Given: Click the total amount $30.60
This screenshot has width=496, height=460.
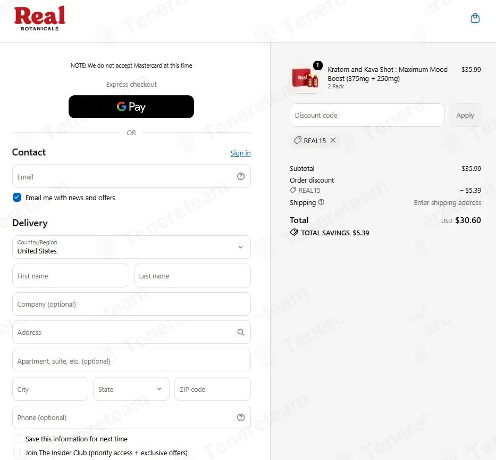Looking at the screenshot, I should click(x=468, y=220).
